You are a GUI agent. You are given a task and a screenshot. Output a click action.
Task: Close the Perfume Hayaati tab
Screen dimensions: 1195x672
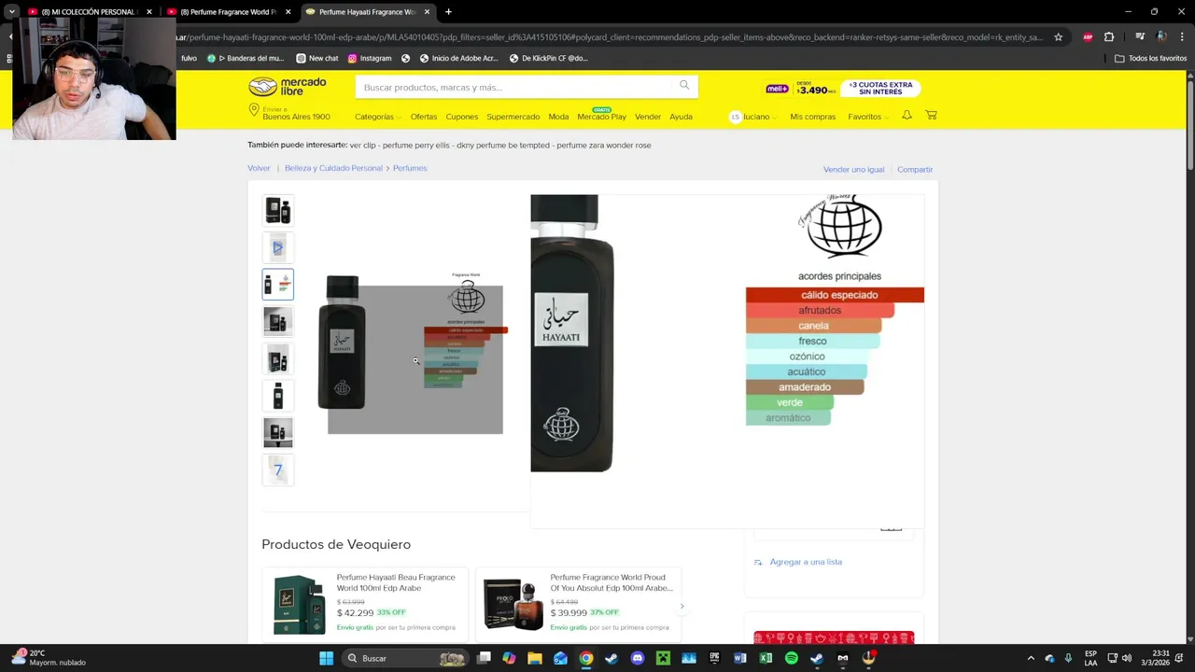[428, 12]
